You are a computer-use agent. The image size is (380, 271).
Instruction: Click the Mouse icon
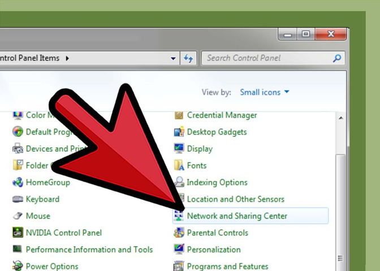click(x=18, y=216)
